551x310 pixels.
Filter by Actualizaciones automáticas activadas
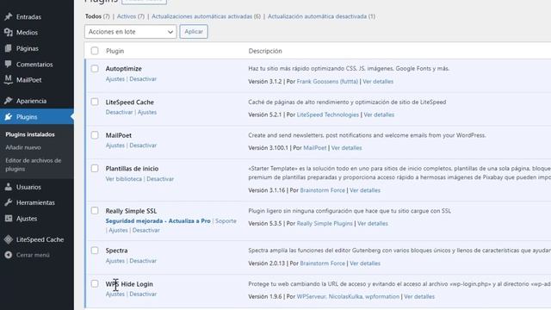pos(207,16)
